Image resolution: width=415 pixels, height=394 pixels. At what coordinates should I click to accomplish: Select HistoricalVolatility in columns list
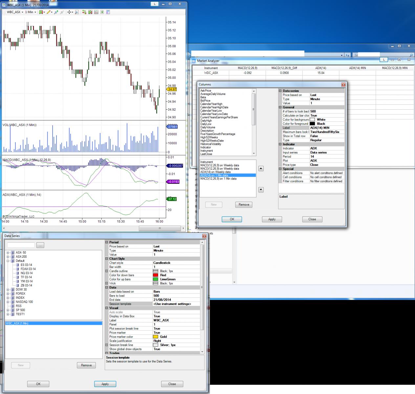point(211,144)
